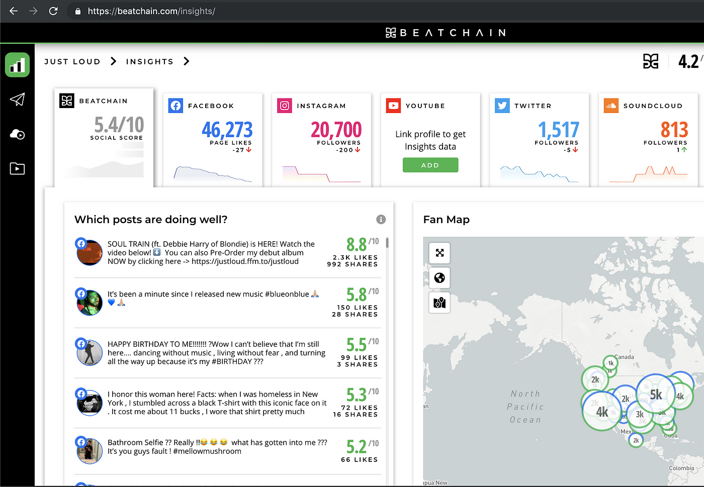
Task: Click the Fan Map heading
Action: 447,220
